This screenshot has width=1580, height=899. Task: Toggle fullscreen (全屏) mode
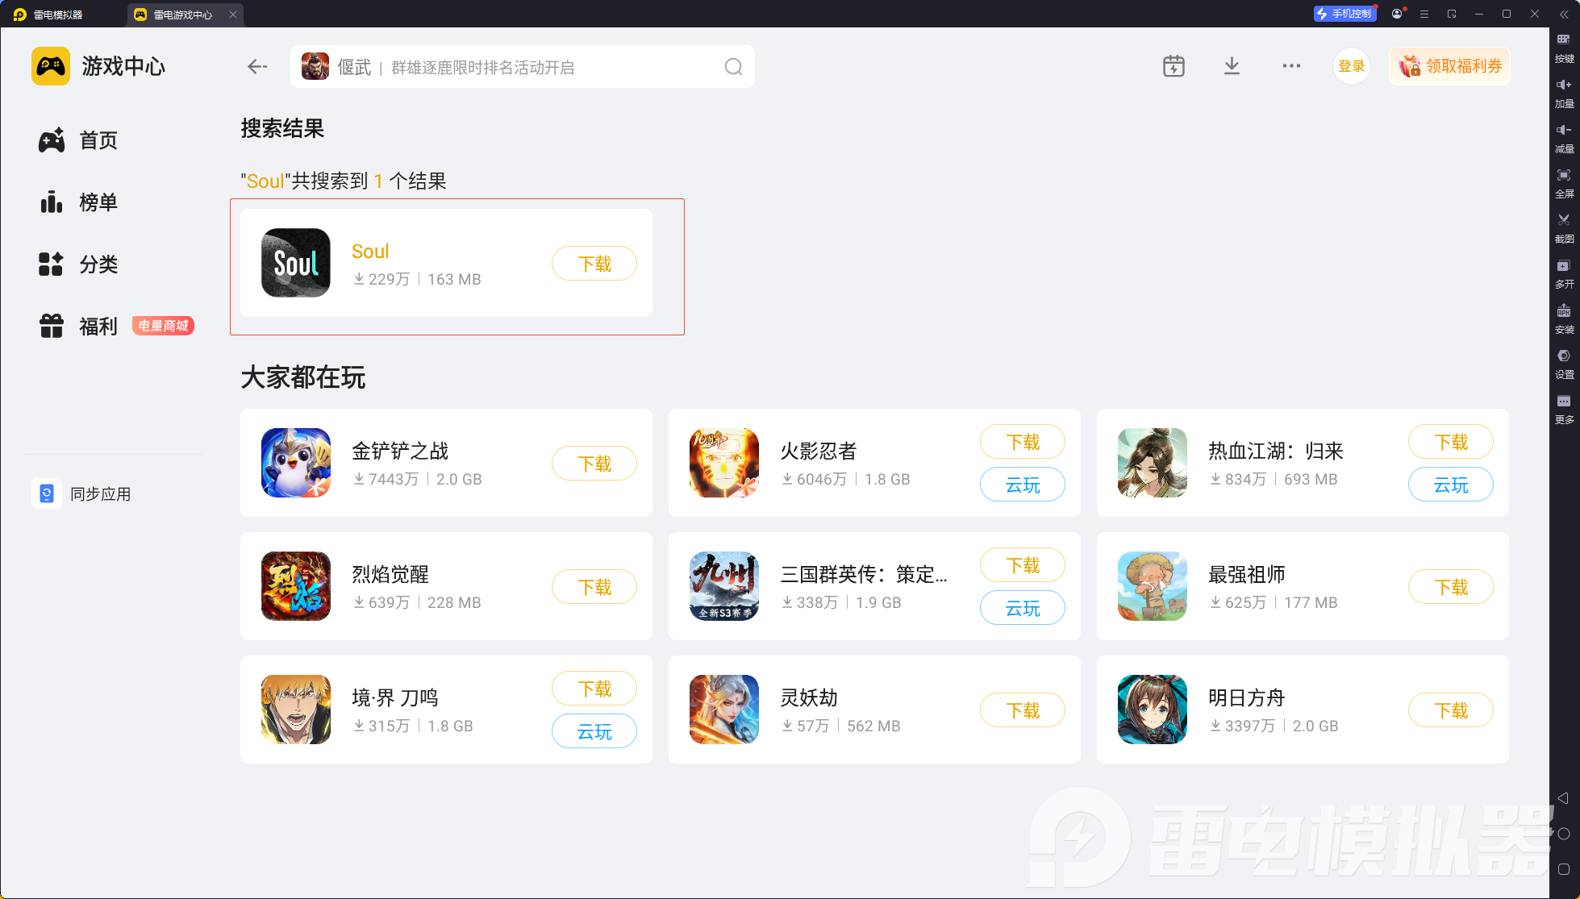click(x=1563, y=175)
